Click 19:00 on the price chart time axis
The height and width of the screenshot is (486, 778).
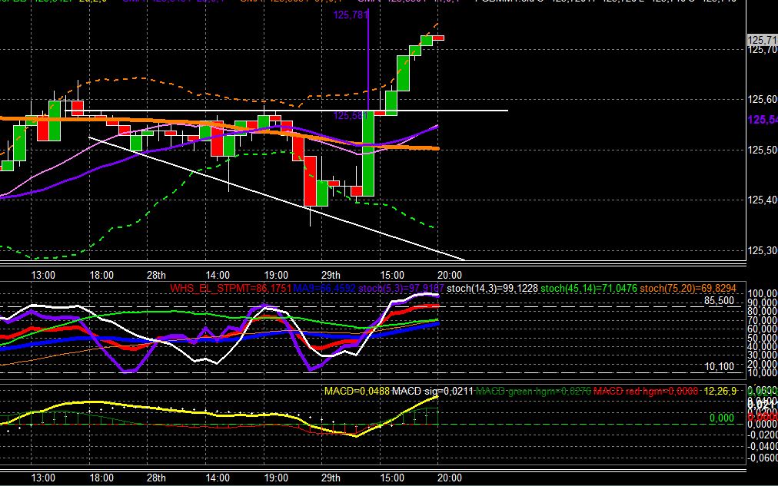click(x=275, y=276)
